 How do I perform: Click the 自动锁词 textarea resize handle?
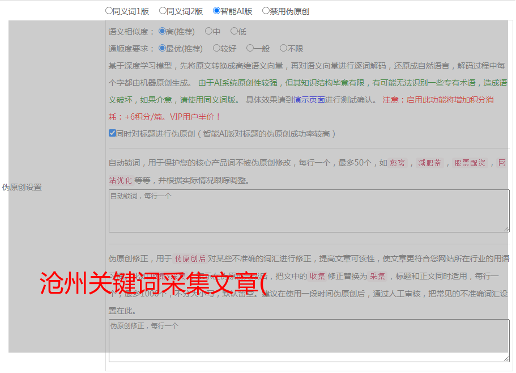tap(506, 229)
